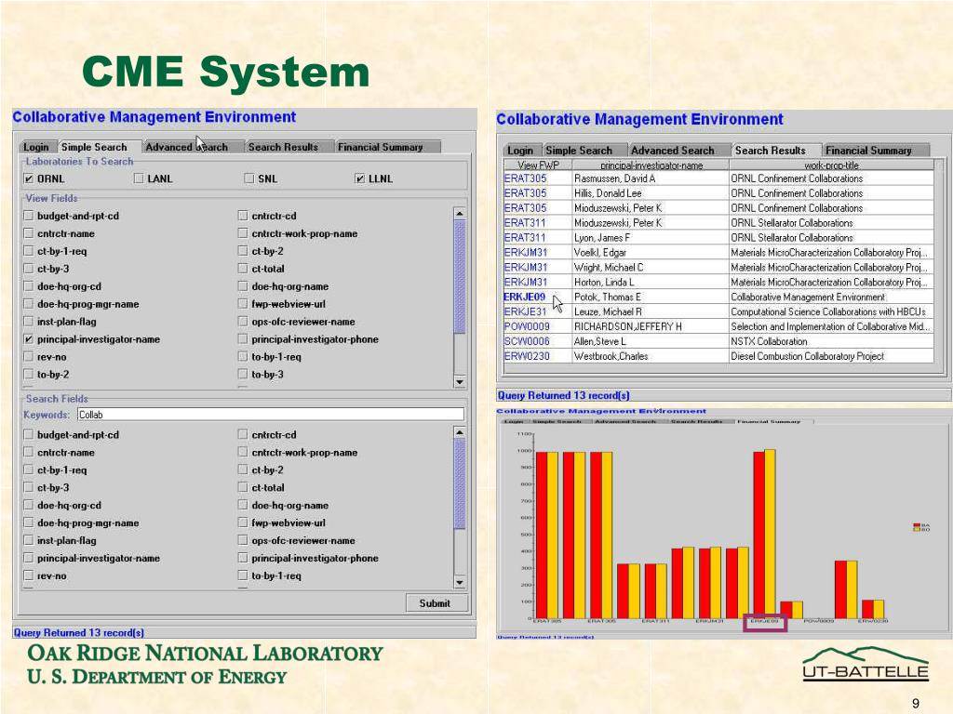Select Simple Search tab above the results table
This screenshot has width=953, height=714.
point(579,150)
